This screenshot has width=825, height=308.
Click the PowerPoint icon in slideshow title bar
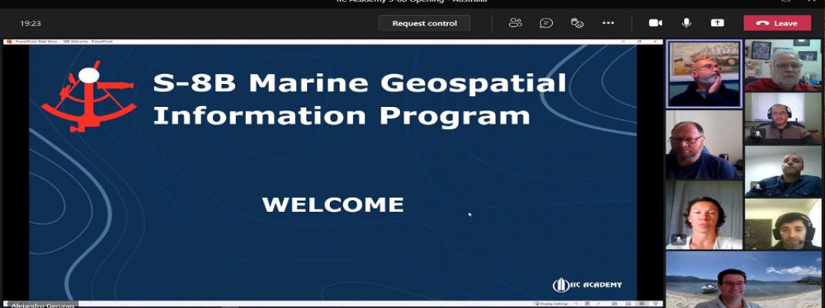(x=9, y=41)
